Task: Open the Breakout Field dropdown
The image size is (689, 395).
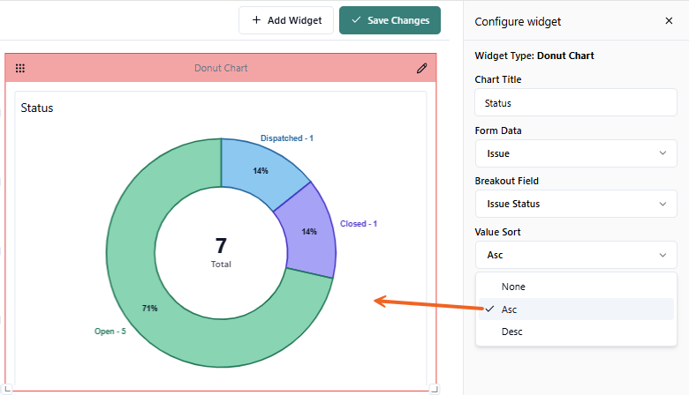Action: coord(575,204)
